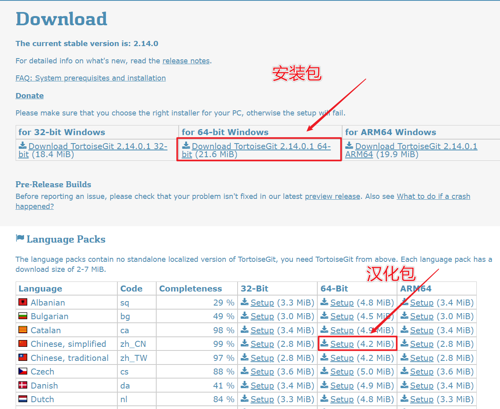Click download icon for Czech 64-Bit setup
This screenshot has width=500, height=409.
click(x=324, y=371)
